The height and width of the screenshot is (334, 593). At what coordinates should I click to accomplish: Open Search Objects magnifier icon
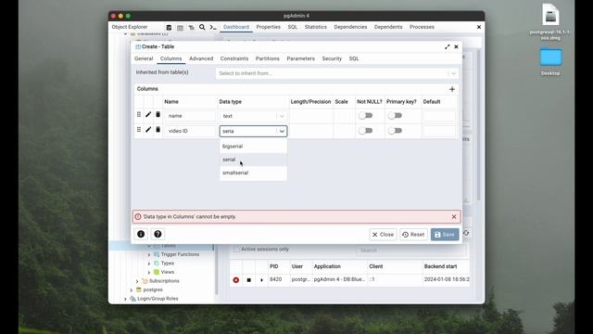point(202,27)
